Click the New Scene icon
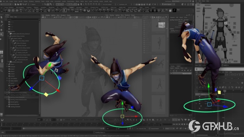The height and width of the screenshot is (137, 244). (x=16, y=4)
